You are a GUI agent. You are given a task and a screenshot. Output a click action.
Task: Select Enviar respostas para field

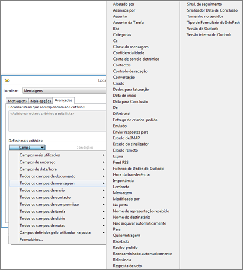131,132
